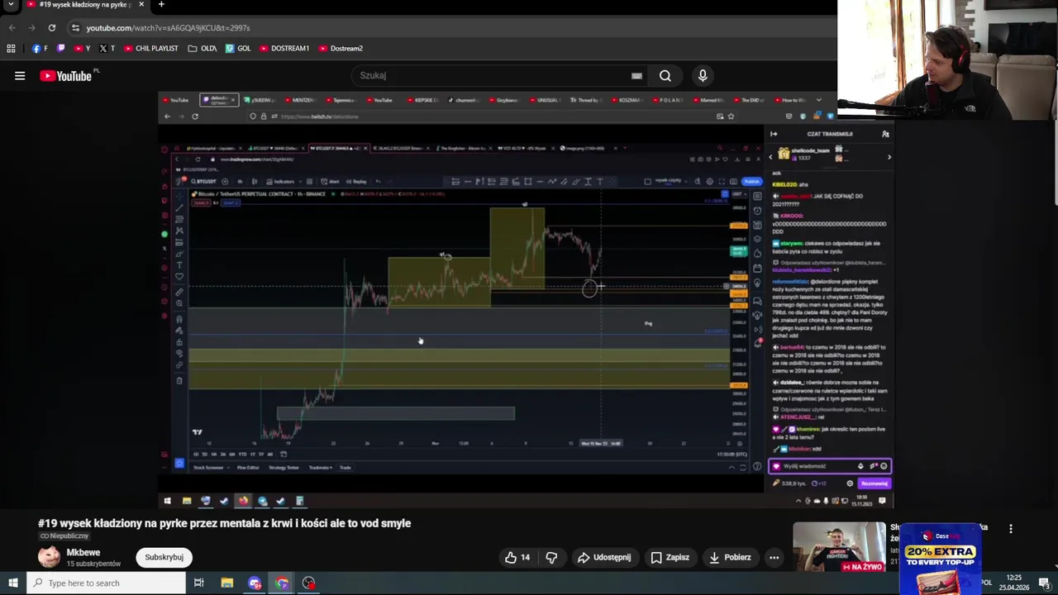Viewport: 1058px width, 595px height.
Task: Click Udostępnij to share the video
Action: click(x=604, y=557)
